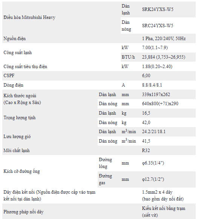198x219 pixels.
Task: Select the φ12.7(1/2") pipe size
Action: point(153,179)
